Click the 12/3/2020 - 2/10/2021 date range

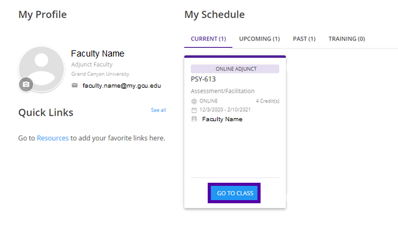pyautogui.click(x=225, y=109)
